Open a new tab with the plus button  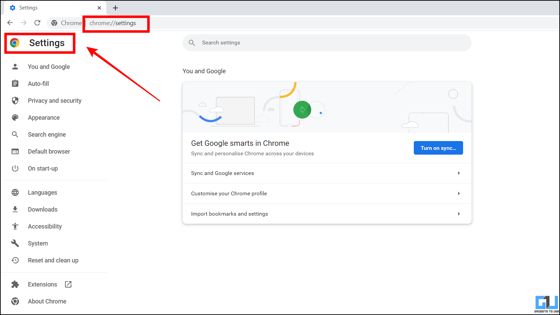(115, 8)
